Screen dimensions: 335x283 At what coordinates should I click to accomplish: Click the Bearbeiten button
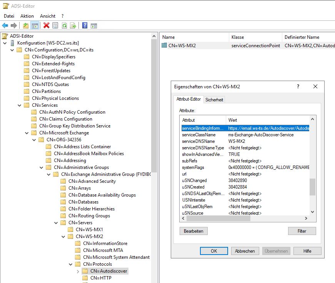[193, 231]
